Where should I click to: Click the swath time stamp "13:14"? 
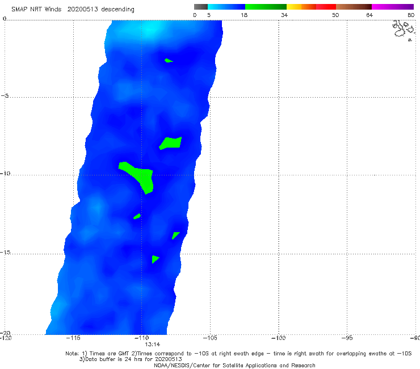point(153,345)
